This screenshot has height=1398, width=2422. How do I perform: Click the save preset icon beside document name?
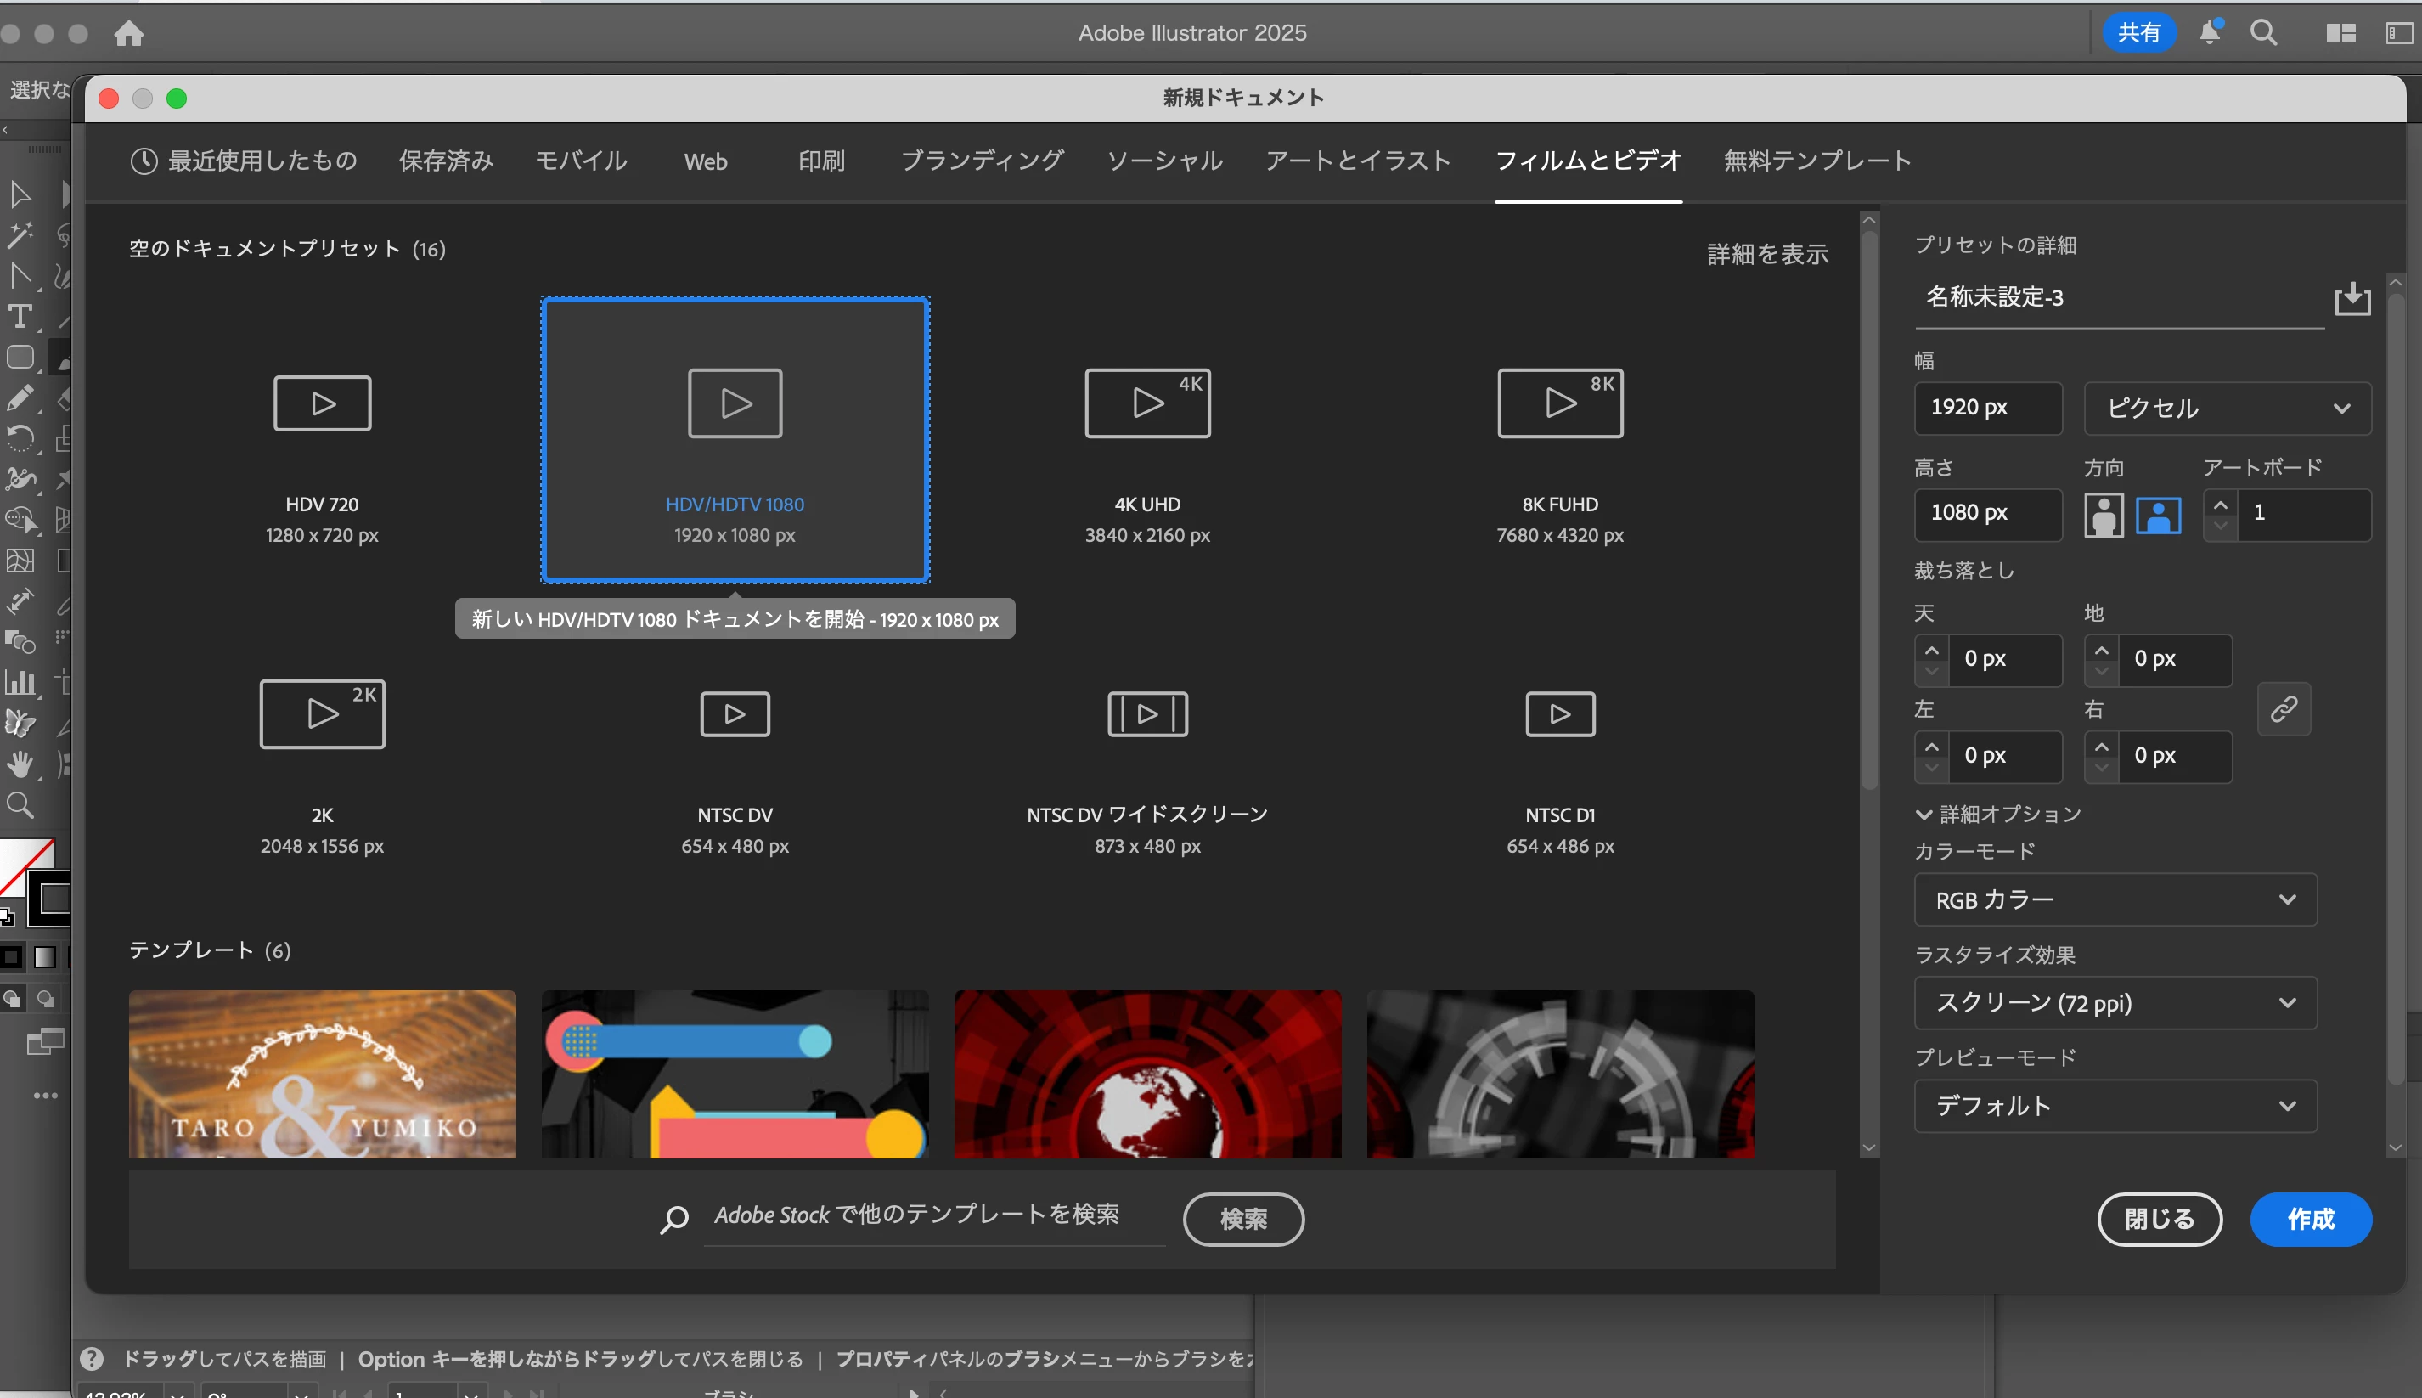[x=2352, y=299]
